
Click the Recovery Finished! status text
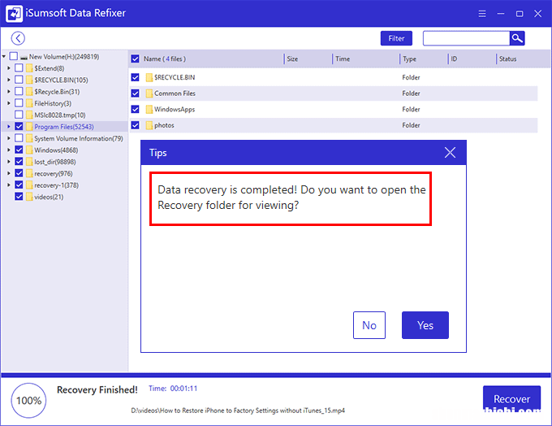[97, 389]
